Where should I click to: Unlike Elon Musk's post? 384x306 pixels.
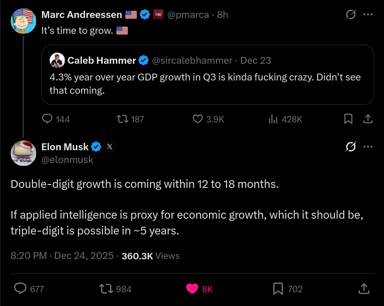pos(192,289)
